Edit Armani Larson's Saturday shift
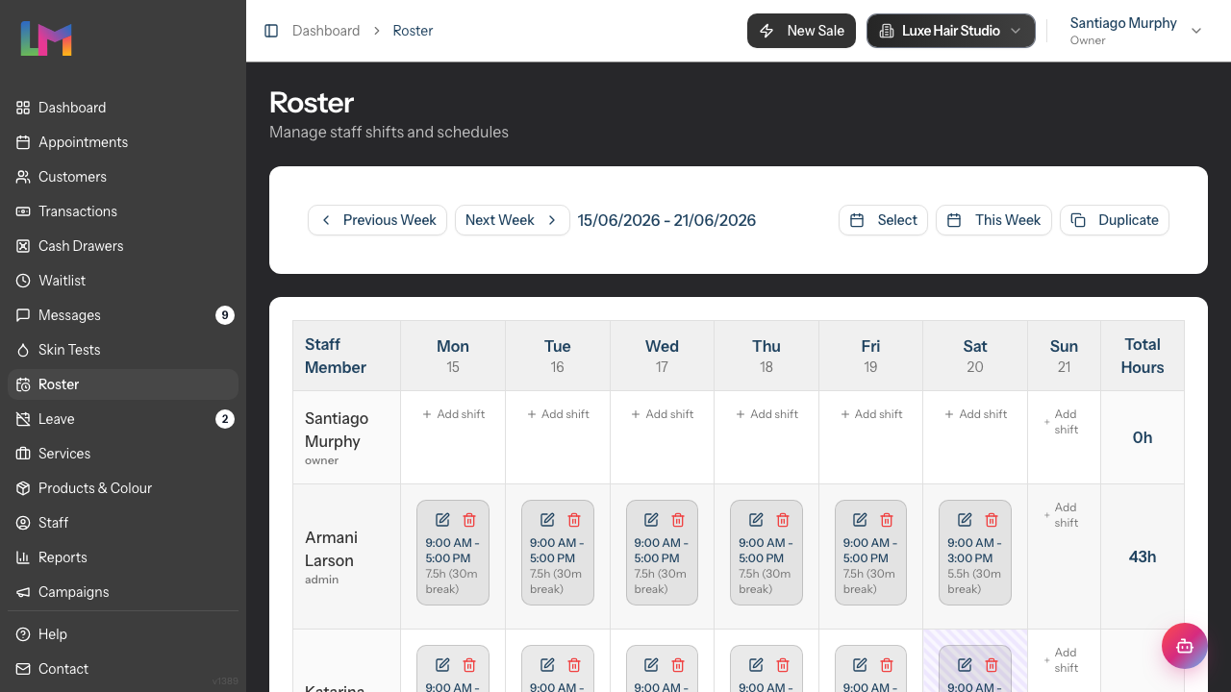The height and width of the screenshot is (692, 1231). 965,520
